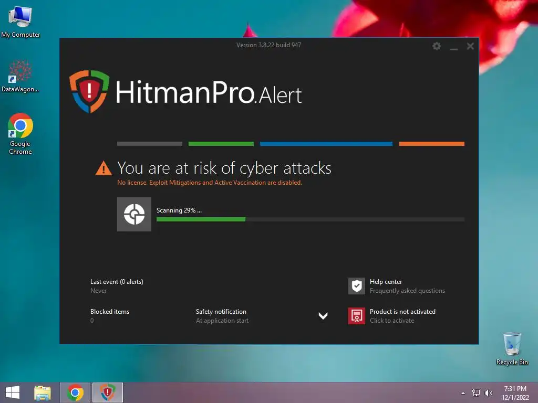Click the 'Blocked items' entry
Viewport: 538px width, 403px height.
pos(110,312)
